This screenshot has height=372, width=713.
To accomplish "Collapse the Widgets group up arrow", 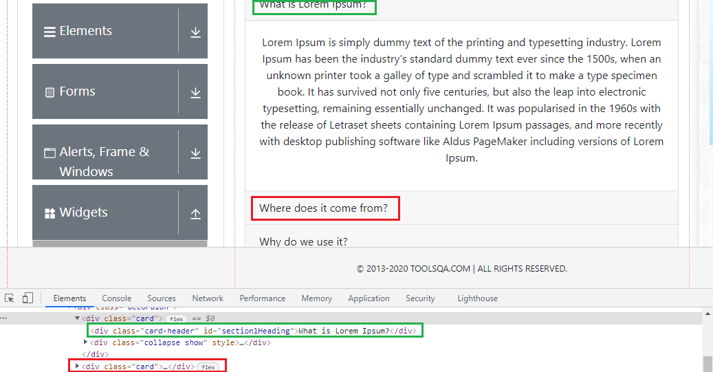I will (x=195, y=213).
